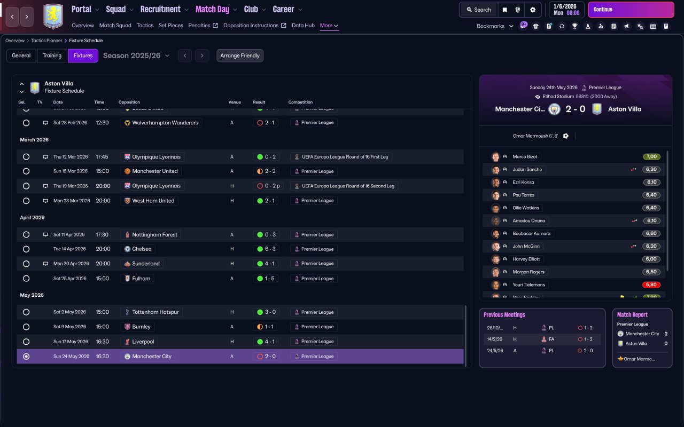Click the 14/2/26 FA previous meeting row
The height and width of the screenshot is (427, 684).
(542, 339)
